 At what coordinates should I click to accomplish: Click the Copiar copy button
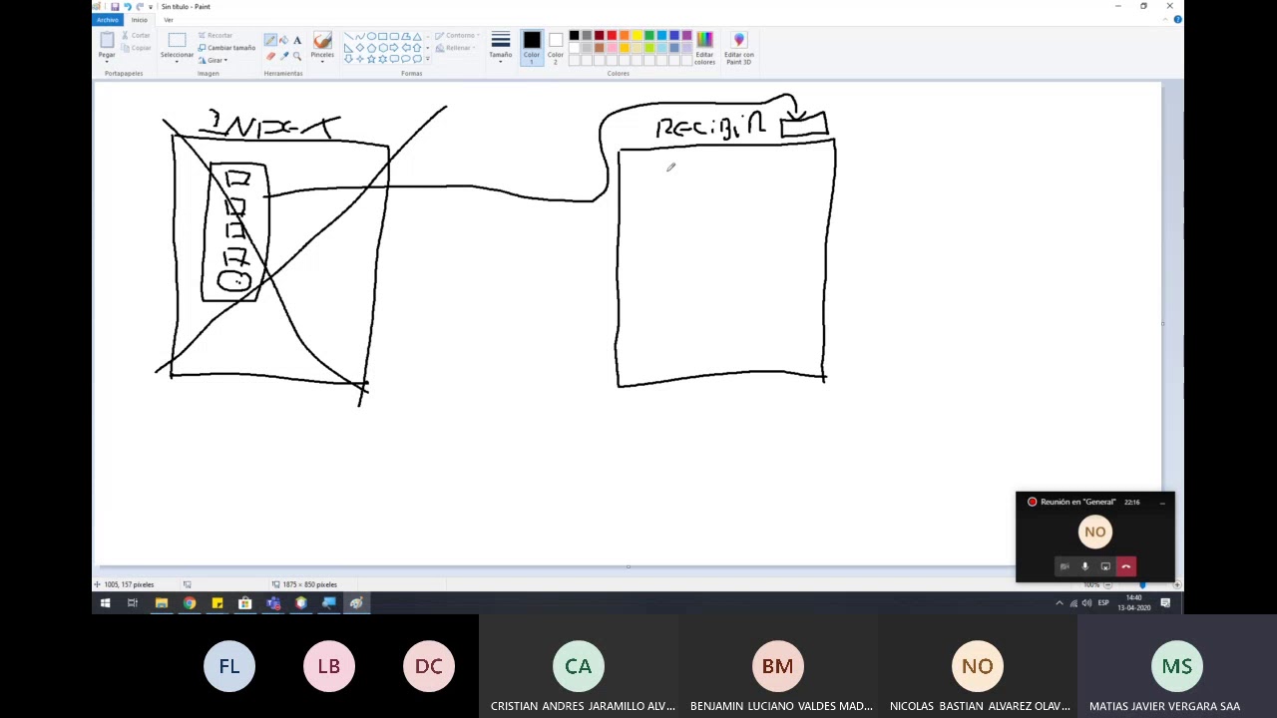pos(136,48)
